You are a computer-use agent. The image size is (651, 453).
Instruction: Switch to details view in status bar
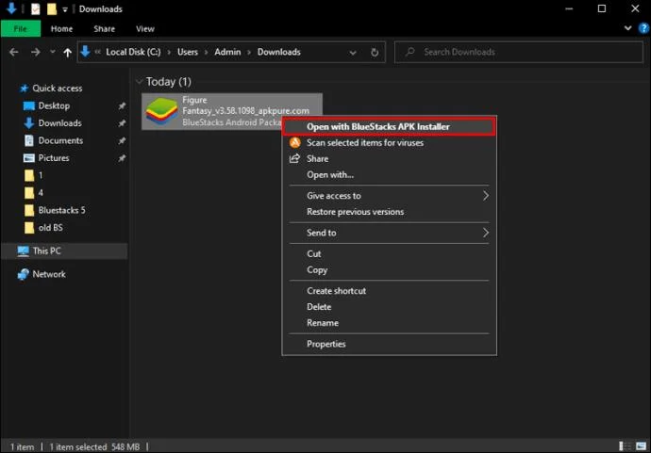coord(625,445)
